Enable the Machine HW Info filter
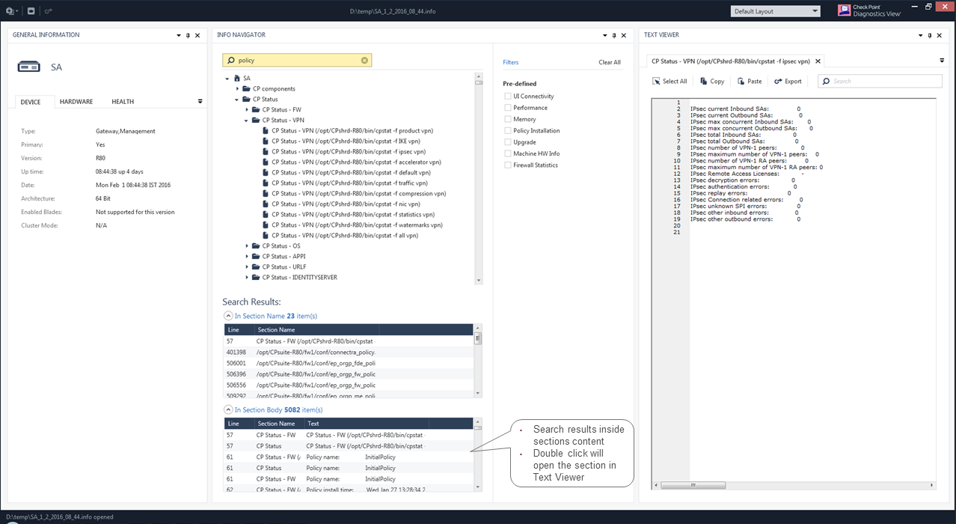The image size is (956, 524). coord(508,153)
